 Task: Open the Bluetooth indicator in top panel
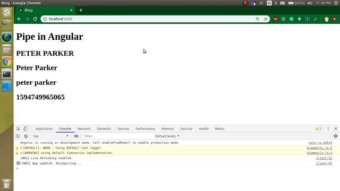(x=276, y=3)
